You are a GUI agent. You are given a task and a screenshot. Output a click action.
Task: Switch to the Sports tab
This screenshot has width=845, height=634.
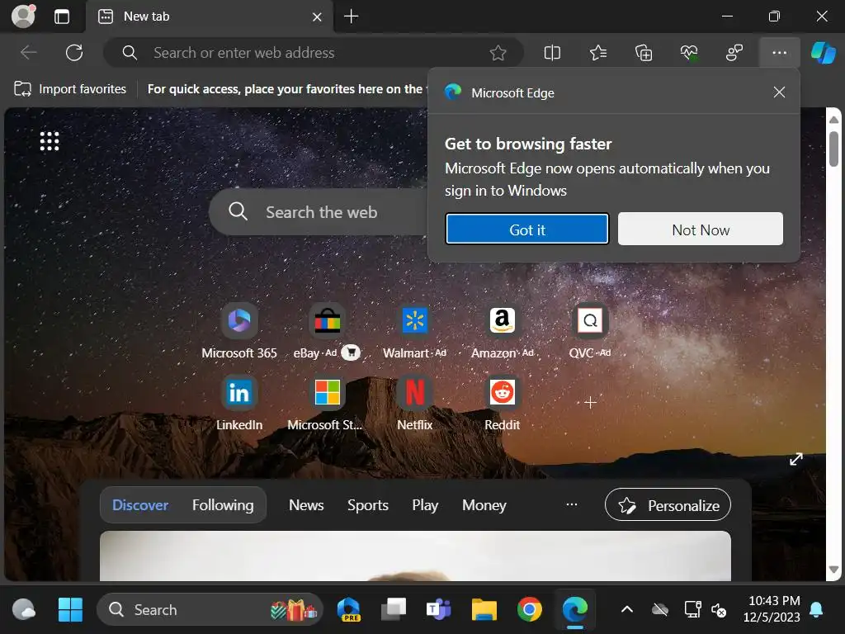[x=367, y=505]
